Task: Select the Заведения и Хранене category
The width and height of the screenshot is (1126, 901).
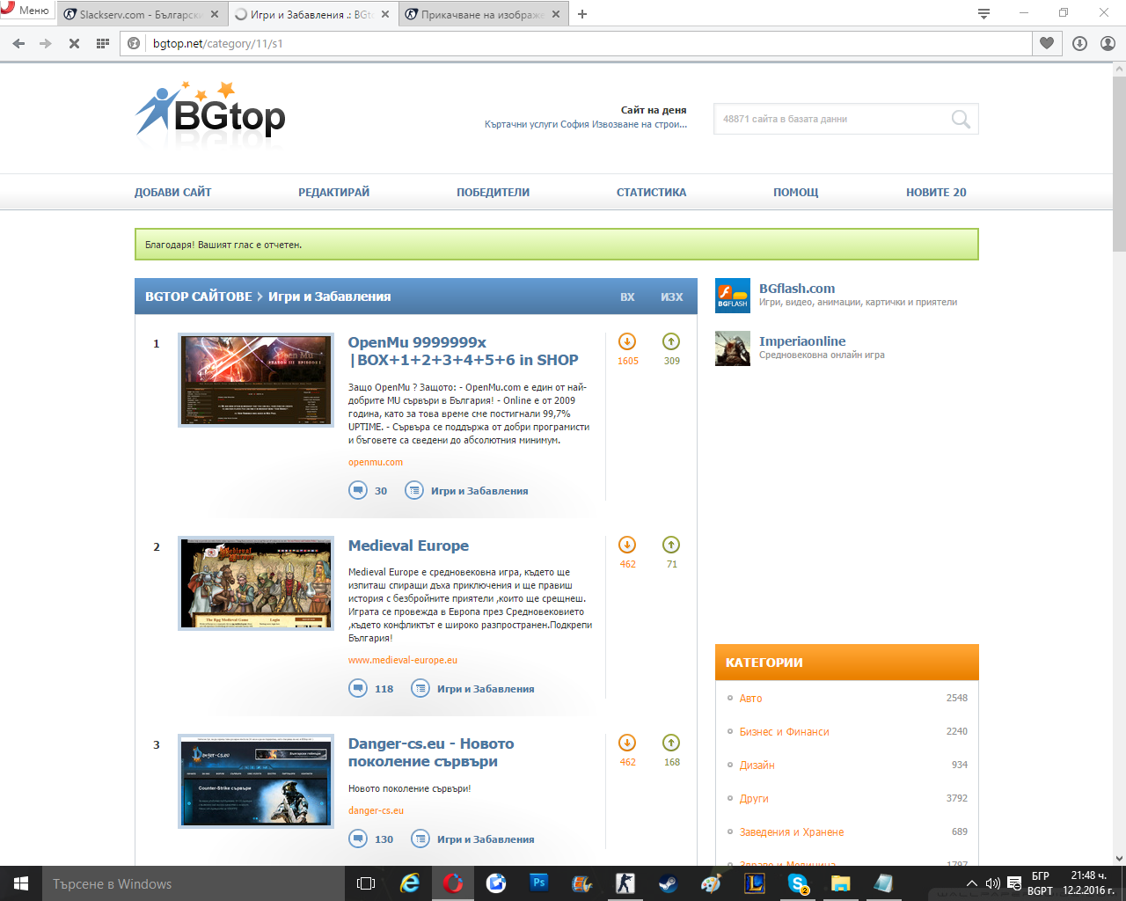Action: click(791, 831)
